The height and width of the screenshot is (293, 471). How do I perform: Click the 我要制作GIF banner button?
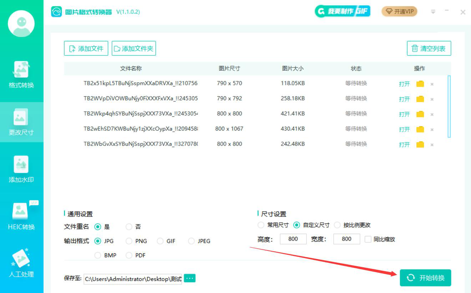coord(343,11)
